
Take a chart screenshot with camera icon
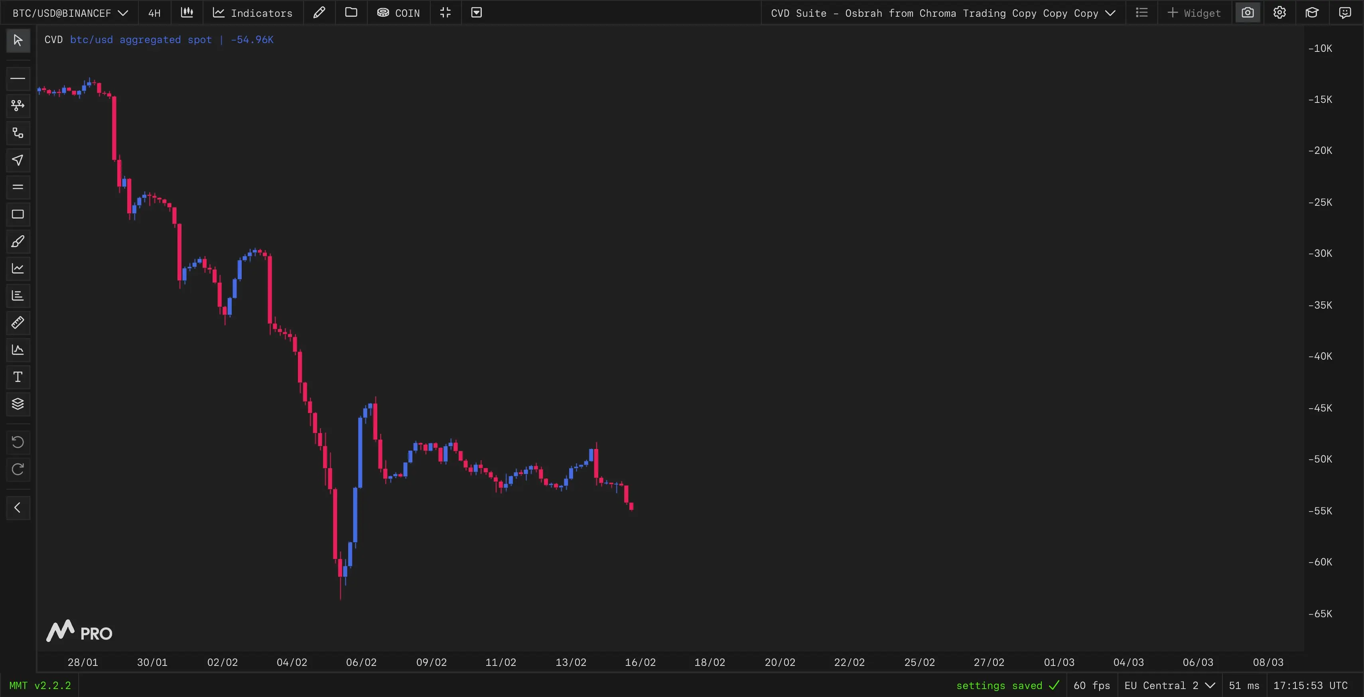pos(1248,13)
